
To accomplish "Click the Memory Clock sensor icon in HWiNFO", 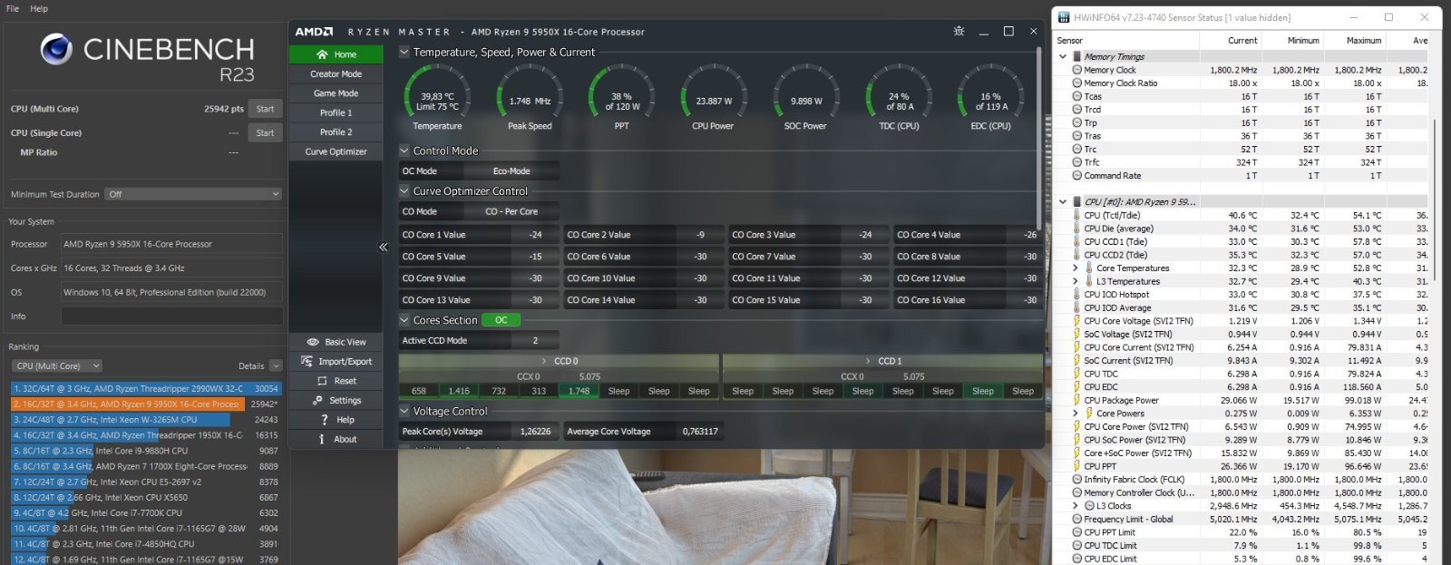I will point(1077,70).
